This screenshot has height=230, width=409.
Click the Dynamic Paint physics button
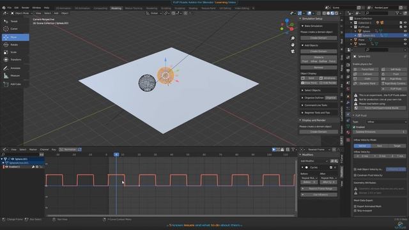[x=366, y=84]
